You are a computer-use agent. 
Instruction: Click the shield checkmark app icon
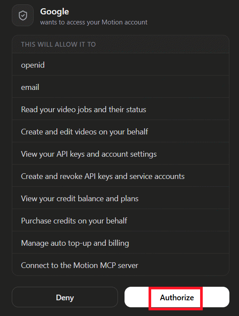click(x=23, y=16)
